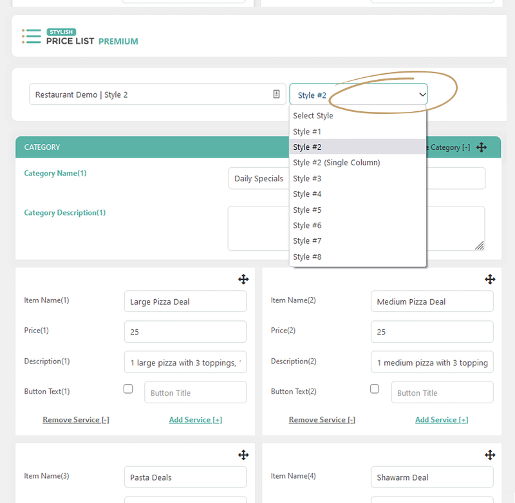
Task: Choose the Select Style entry in the list
Action: tap(313, 115)
